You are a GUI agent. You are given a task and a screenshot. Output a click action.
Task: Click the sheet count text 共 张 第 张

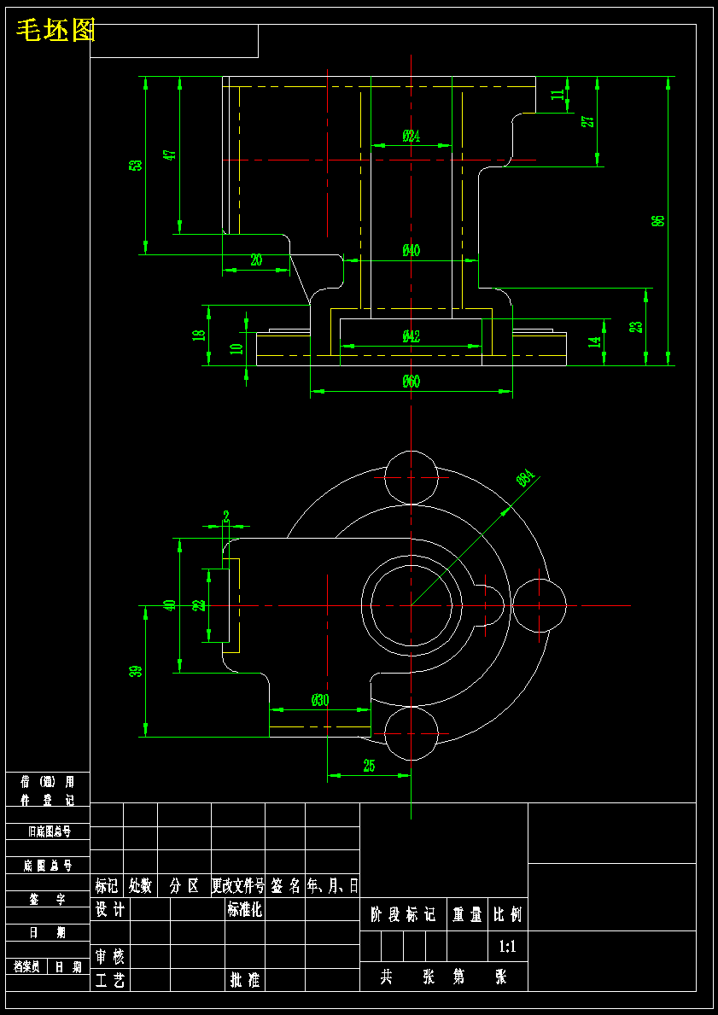pyautogui.click(x=443, y=977)
